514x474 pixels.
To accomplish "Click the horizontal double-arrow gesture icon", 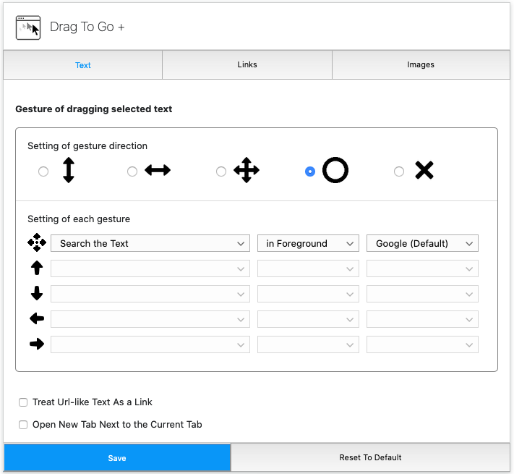I will 158,170.
